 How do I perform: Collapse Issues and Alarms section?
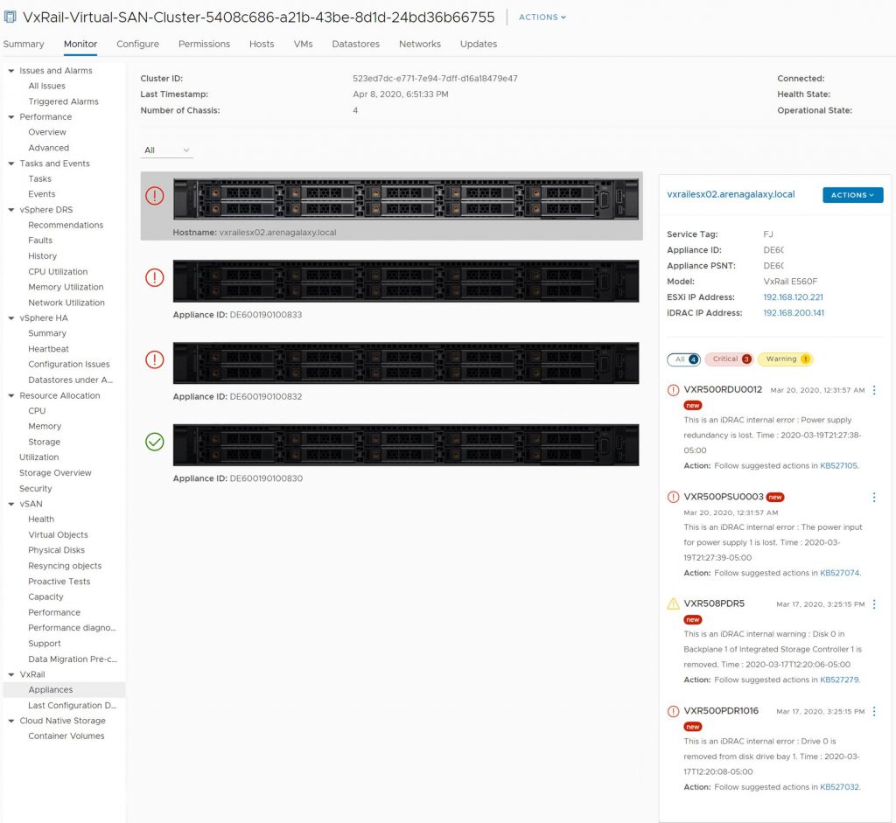[10, 71]
